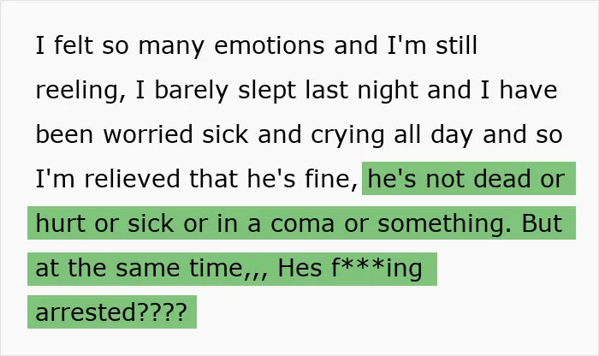Click the word "reeling" in second line
Screen dimensions: 599x356
80,91
